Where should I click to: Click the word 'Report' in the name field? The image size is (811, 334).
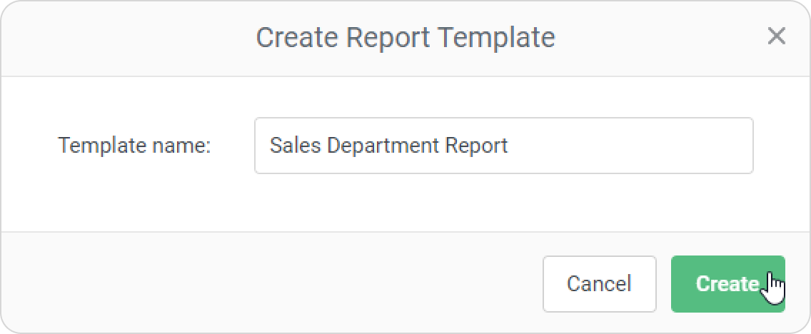[x=476, y=146]
